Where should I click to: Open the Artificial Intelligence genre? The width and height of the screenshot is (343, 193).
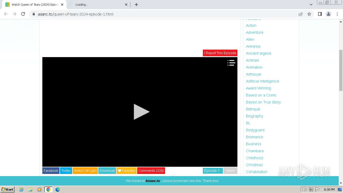pos(263,81)
